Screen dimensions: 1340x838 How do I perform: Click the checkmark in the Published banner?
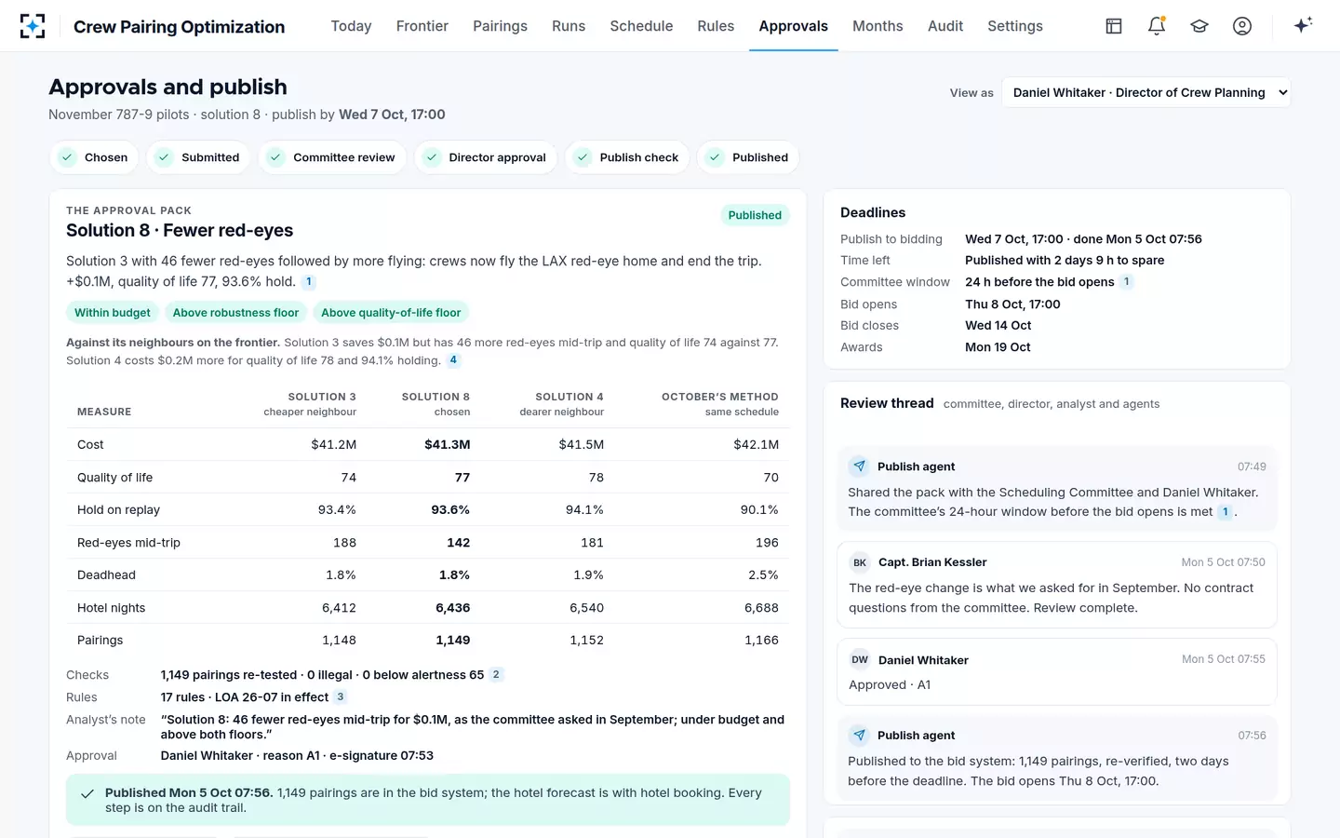87,794
